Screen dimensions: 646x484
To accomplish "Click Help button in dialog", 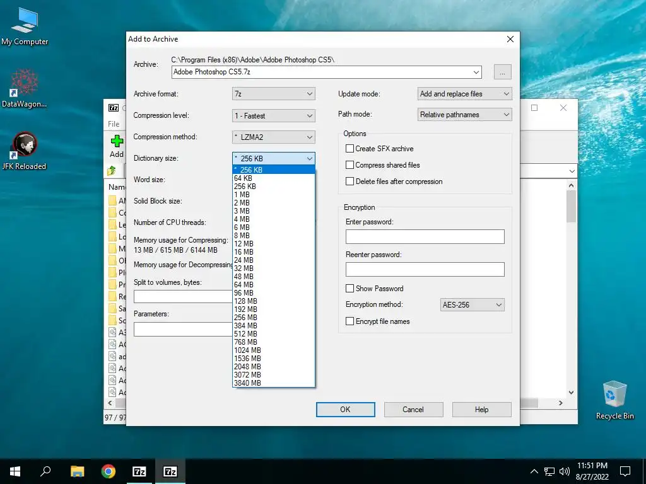I will tap(481, 410).
